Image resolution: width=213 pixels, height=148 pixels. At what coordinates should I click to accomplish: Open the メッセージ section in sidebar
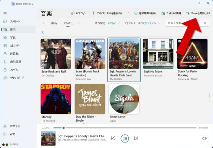pos(18,21)
